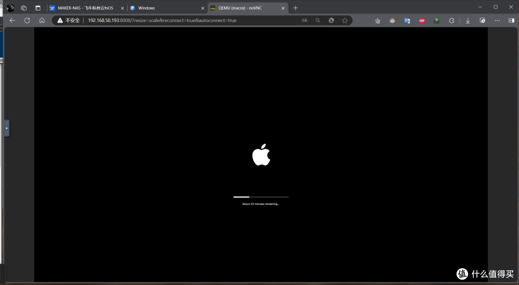
Task: Click the zoom magnifier in the address bar
Action: [318, 20]
